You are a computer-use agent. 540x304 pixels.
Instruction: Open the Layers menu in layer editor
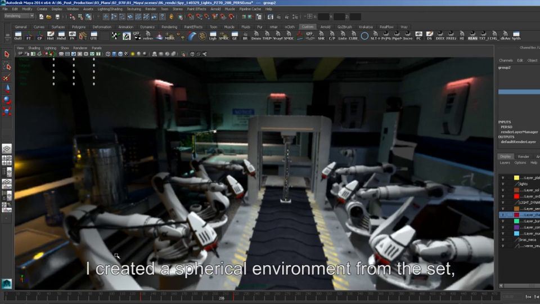click(505, 163)
